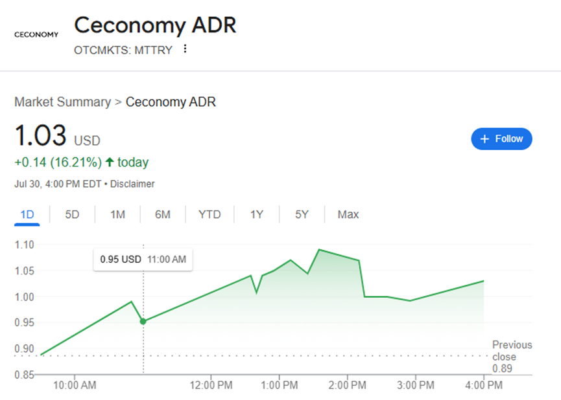Click the Previous close 0.89 label

click(511, 357)
